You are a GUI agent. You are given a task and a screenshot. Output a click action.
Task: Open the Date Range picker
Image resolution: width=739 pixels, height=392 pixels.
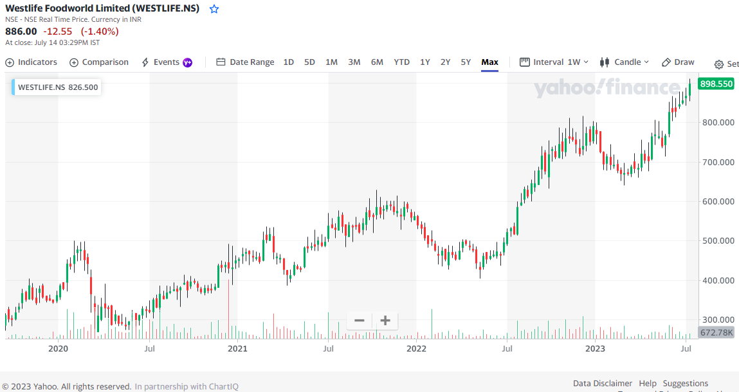(245, 62)
